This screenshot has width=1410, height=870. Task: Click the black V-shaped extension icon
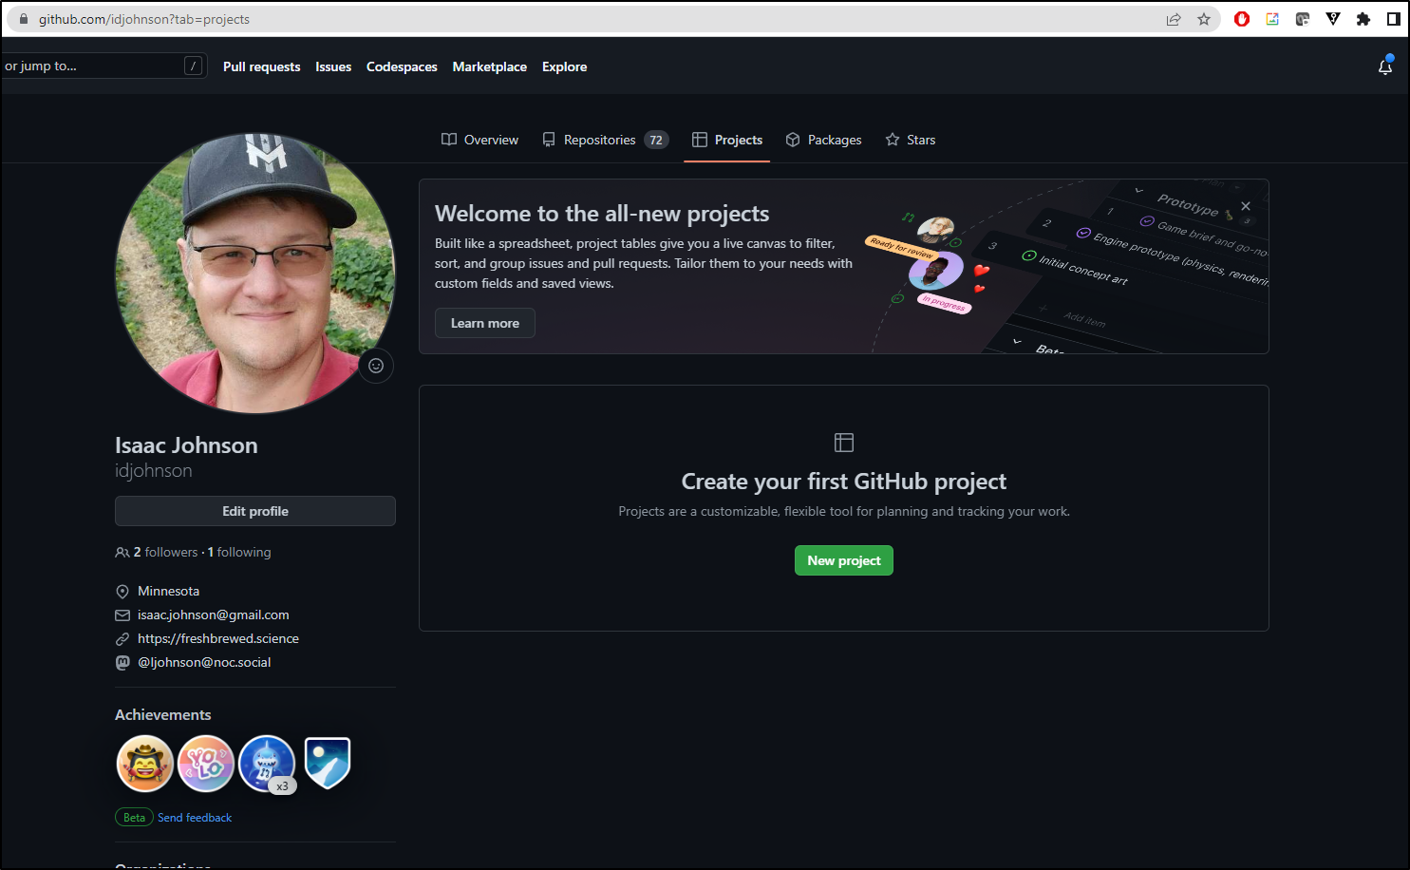[1333, 19]
